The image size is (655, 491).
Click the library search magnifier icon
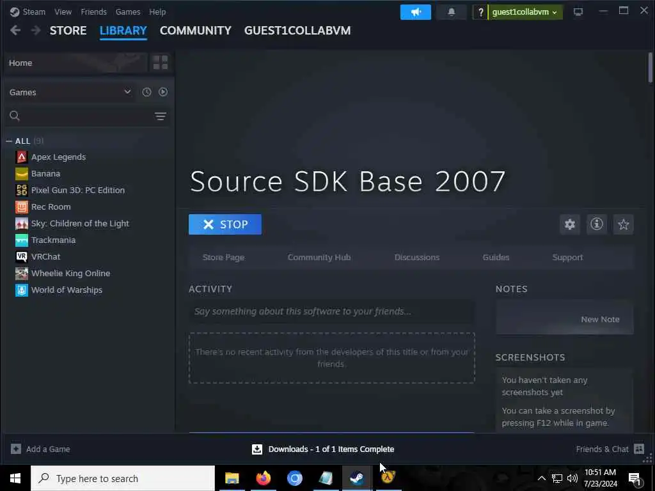pos(15,116)
